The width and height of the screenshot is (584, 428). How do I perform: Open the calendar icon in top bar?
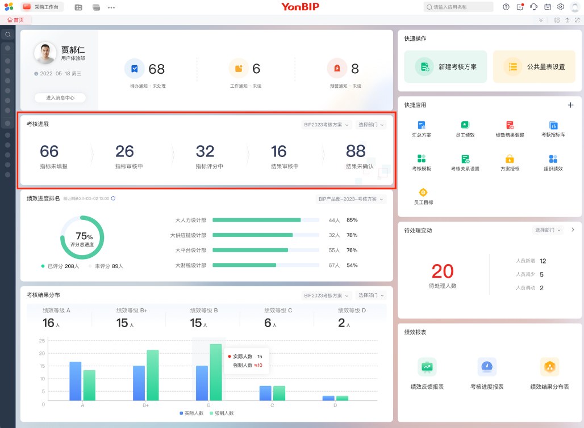548,7
